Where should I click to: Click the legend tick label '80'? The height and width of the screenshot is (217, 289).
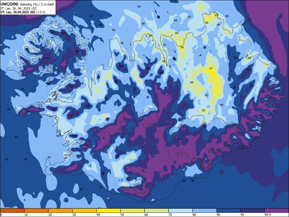point(194,215)
